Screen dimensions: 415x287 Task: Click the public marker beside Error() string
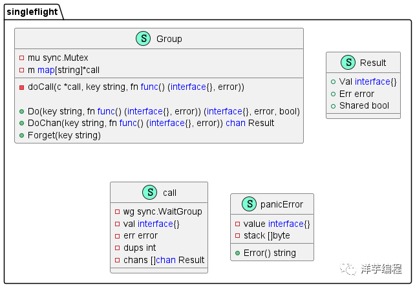point(238,253)
